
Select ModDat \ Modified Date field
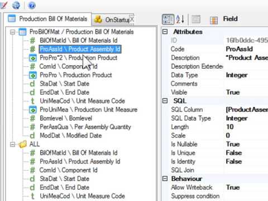pos(71,136)
